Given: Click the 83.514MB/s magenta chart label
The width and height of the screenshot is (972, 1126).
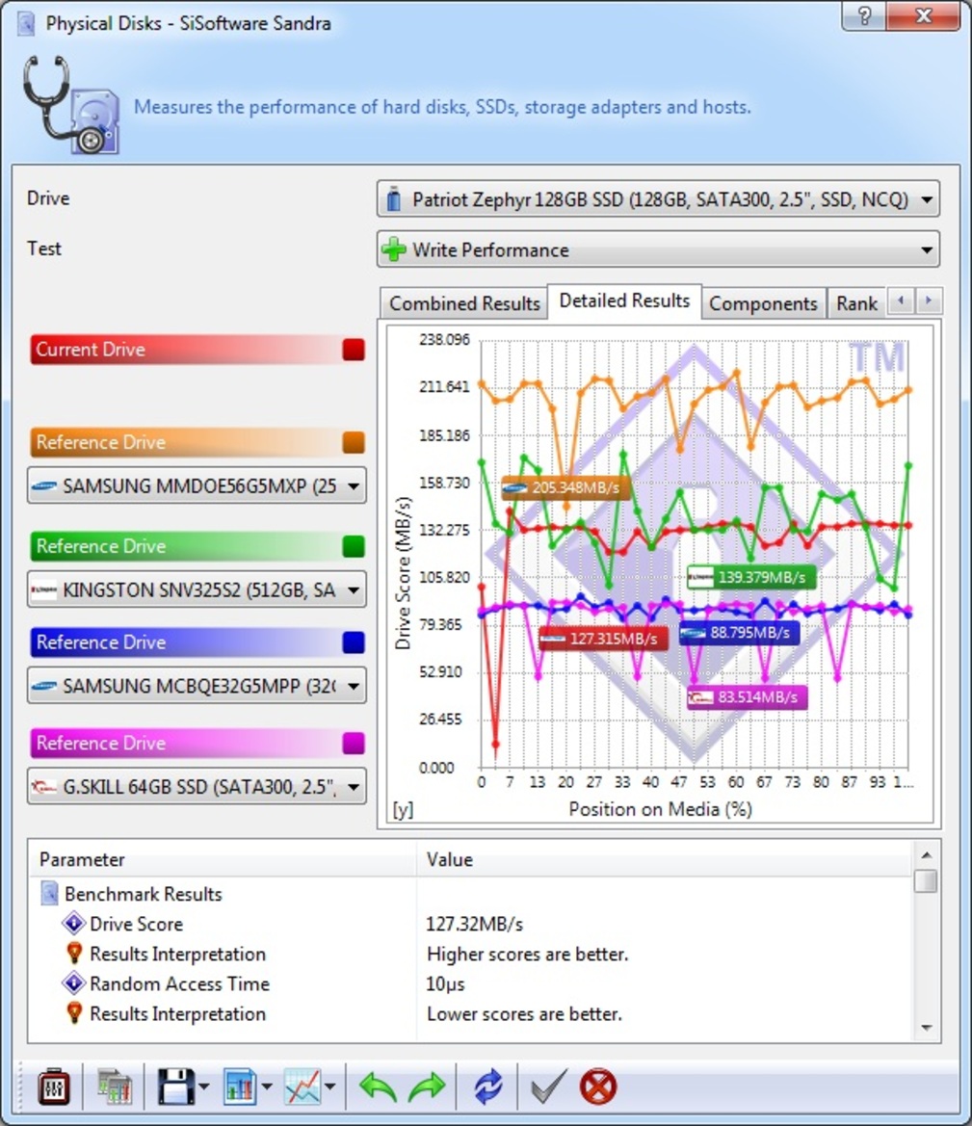Looking at the screenshot, I should [x=748, y=697].
